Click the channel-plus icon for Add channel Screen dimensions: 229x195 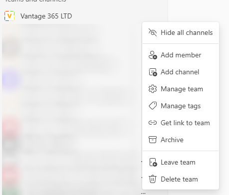pyautogui.click(x=153, y=72)
